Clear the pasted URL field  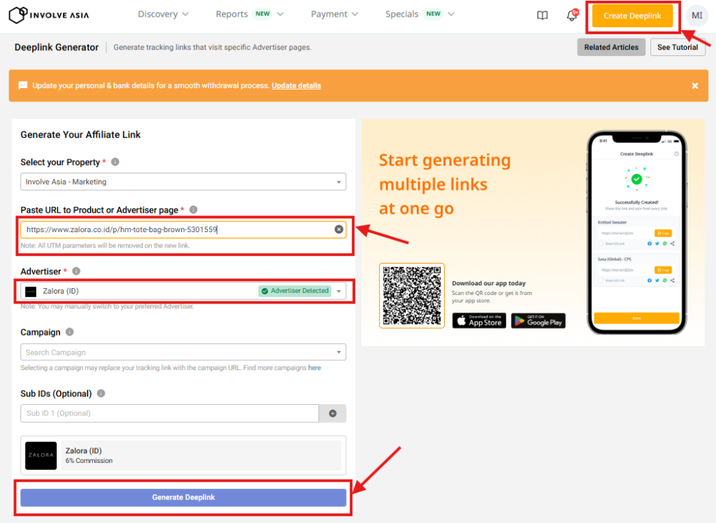pyautogui.click(x=338, y=229)
